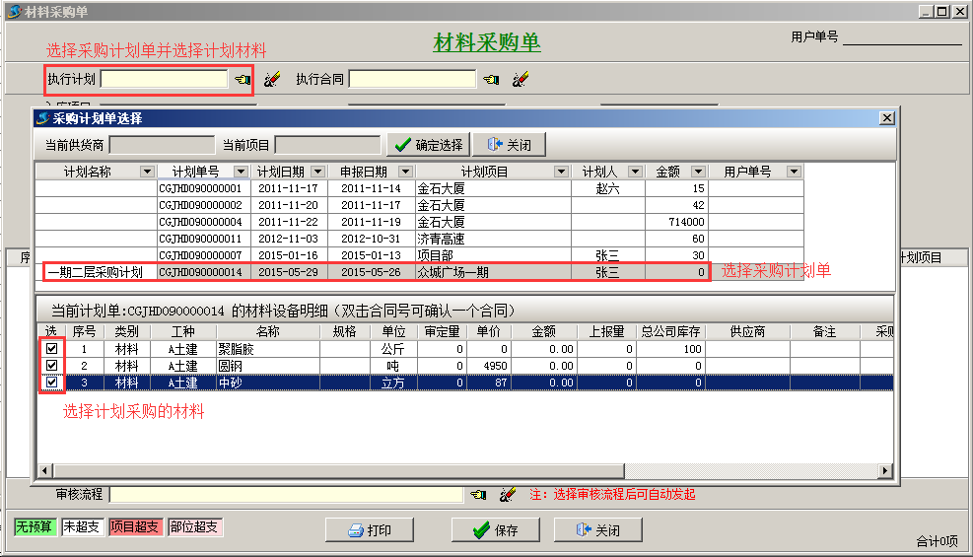Click the green 无预算 legend swatch
Viewport: 973px width, 557px height.
pos(33,527)
